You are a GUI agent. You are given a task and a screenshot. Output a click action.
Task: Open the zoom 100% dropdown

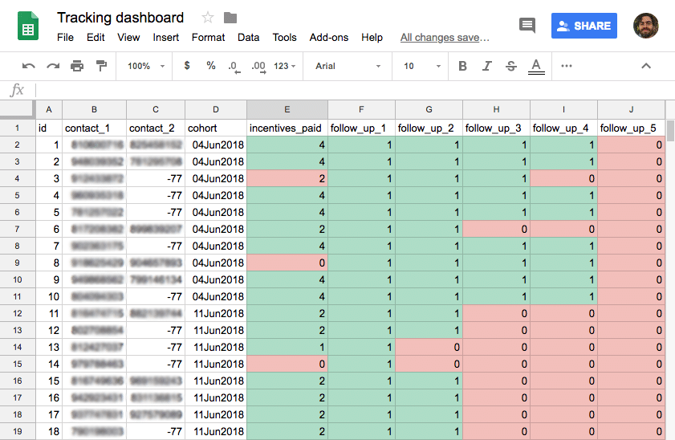click(x=145, y=66)
